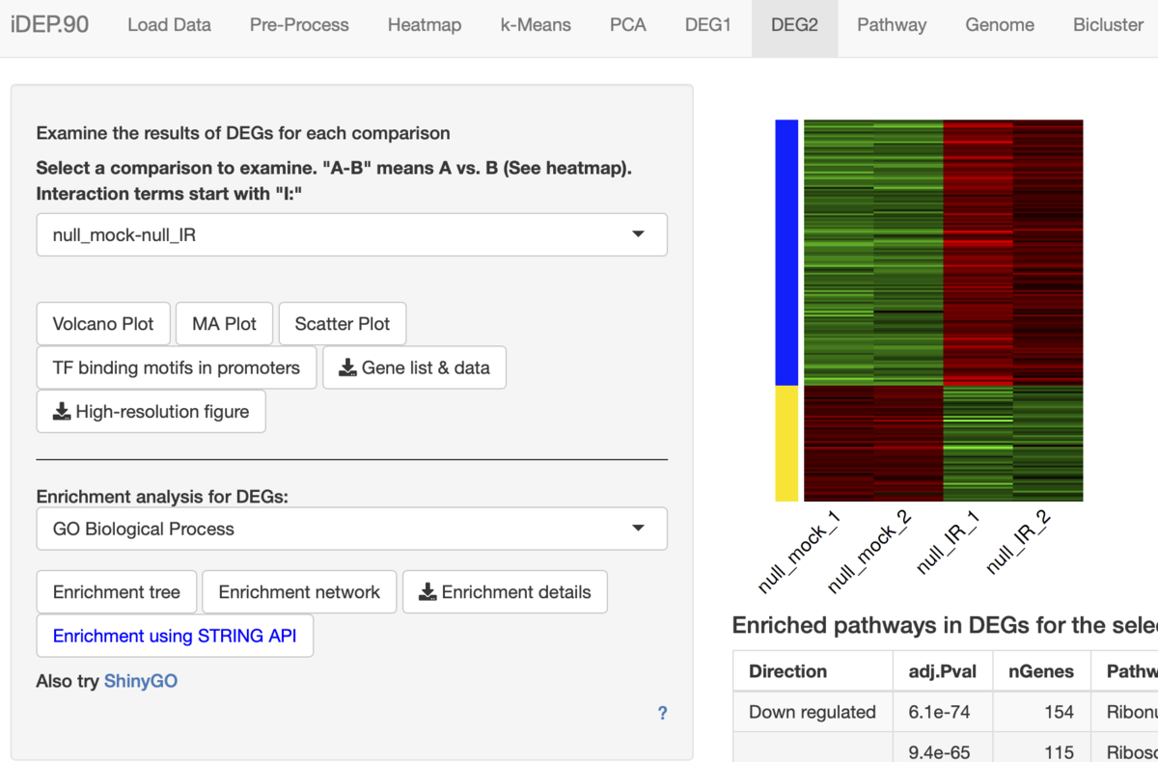Click Enrichment using STRING API
The height and width of the screenshot is (762, 1158).
pyautogui.click(x=175, y=637)
